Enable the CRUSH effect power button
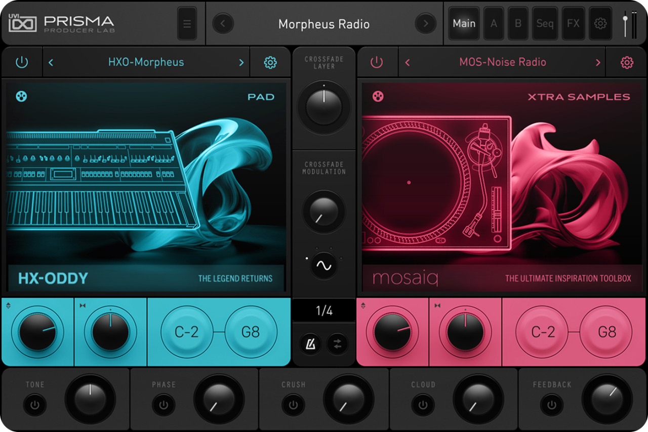648x432 pixels. point(293,405)
